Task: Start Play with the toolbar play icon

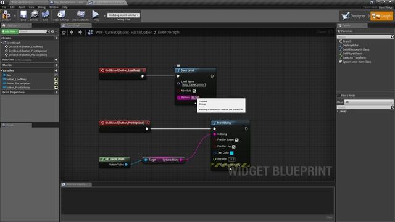Action: point(96,15)
